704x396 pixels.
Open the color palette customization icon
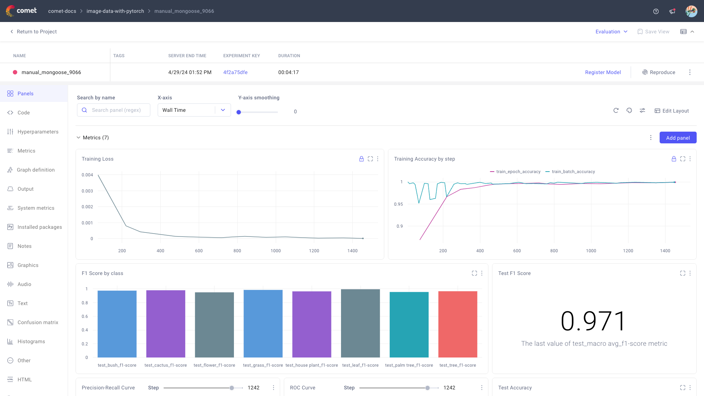[x=629, y=110]
